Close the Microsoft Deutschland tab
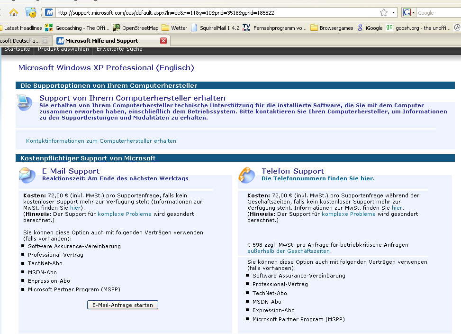The width and height of the screenshot is (461, 334). point(45,41)
